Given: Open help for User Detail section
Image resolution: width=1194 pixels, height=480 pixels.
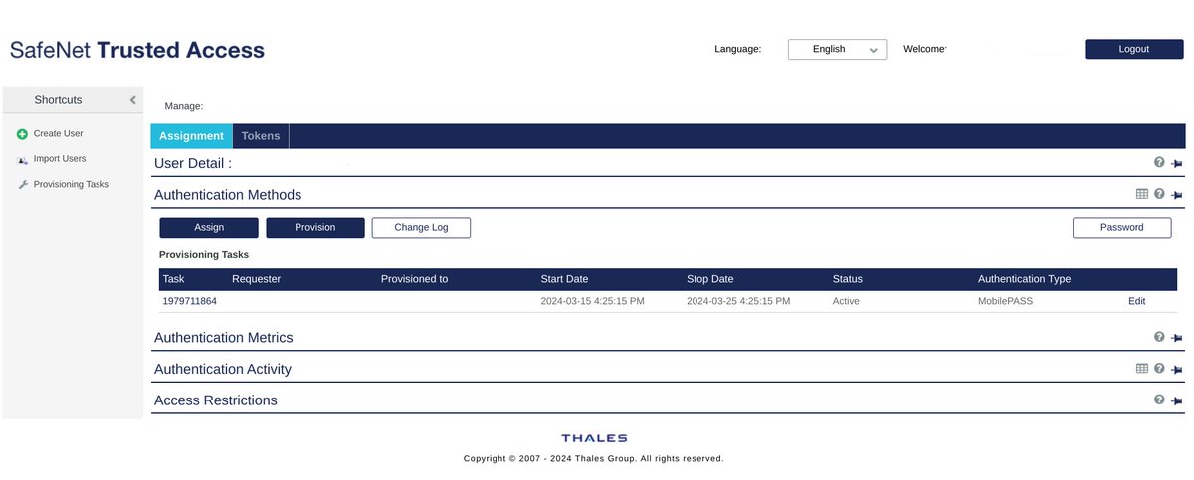Looking at the screenshot, I should click(x=1159, y=162).
